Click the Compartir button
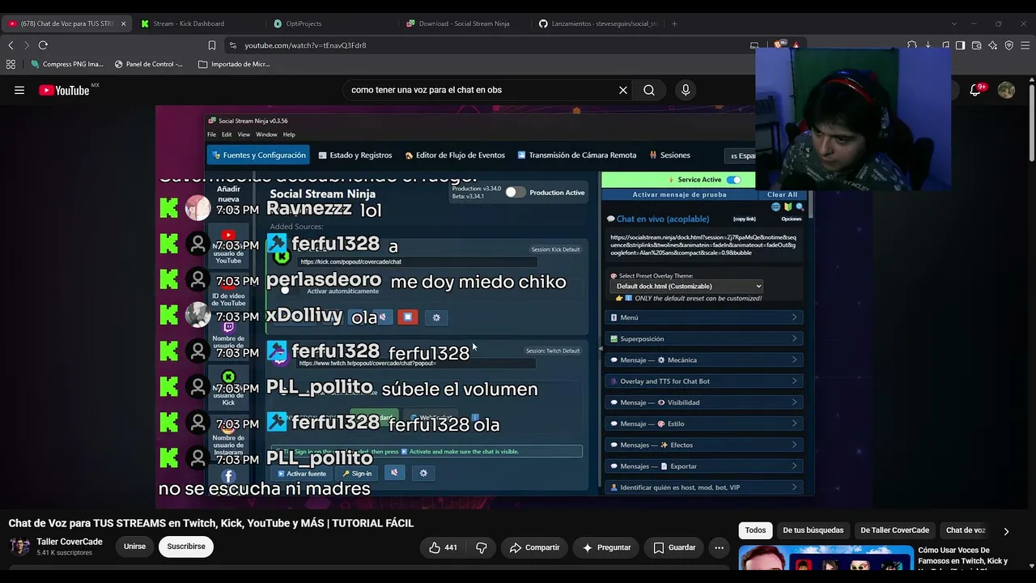This screenshot has height=583, width=1036. pos(534,547)
